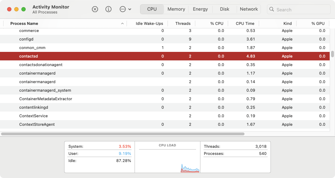The image size is (335, 178).
Task: Select the containermanagerd_system process row
Action: pos(165,90)
